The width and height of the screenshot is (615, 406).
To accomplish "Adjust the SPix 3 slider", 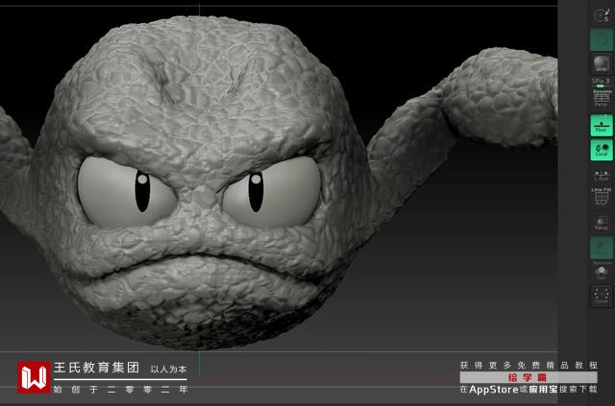I will [x=601, y=83].
